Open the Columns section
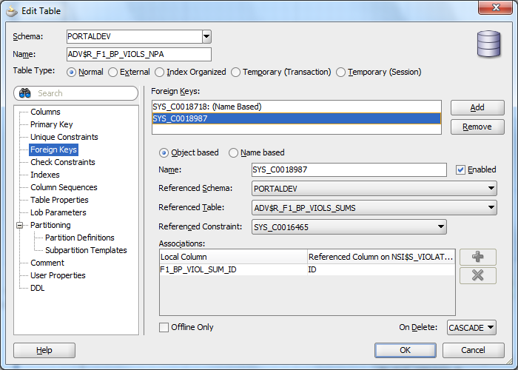The height and width of the screenshot is (370, 518). tap(45, 112)
